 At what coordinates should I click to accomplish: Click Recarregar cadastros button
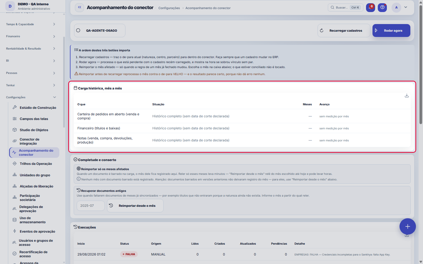(x=344, y=31)
